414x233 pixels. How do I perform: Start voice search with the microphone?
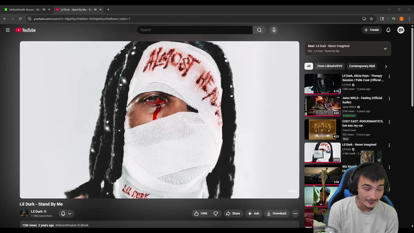pos(274,30)
